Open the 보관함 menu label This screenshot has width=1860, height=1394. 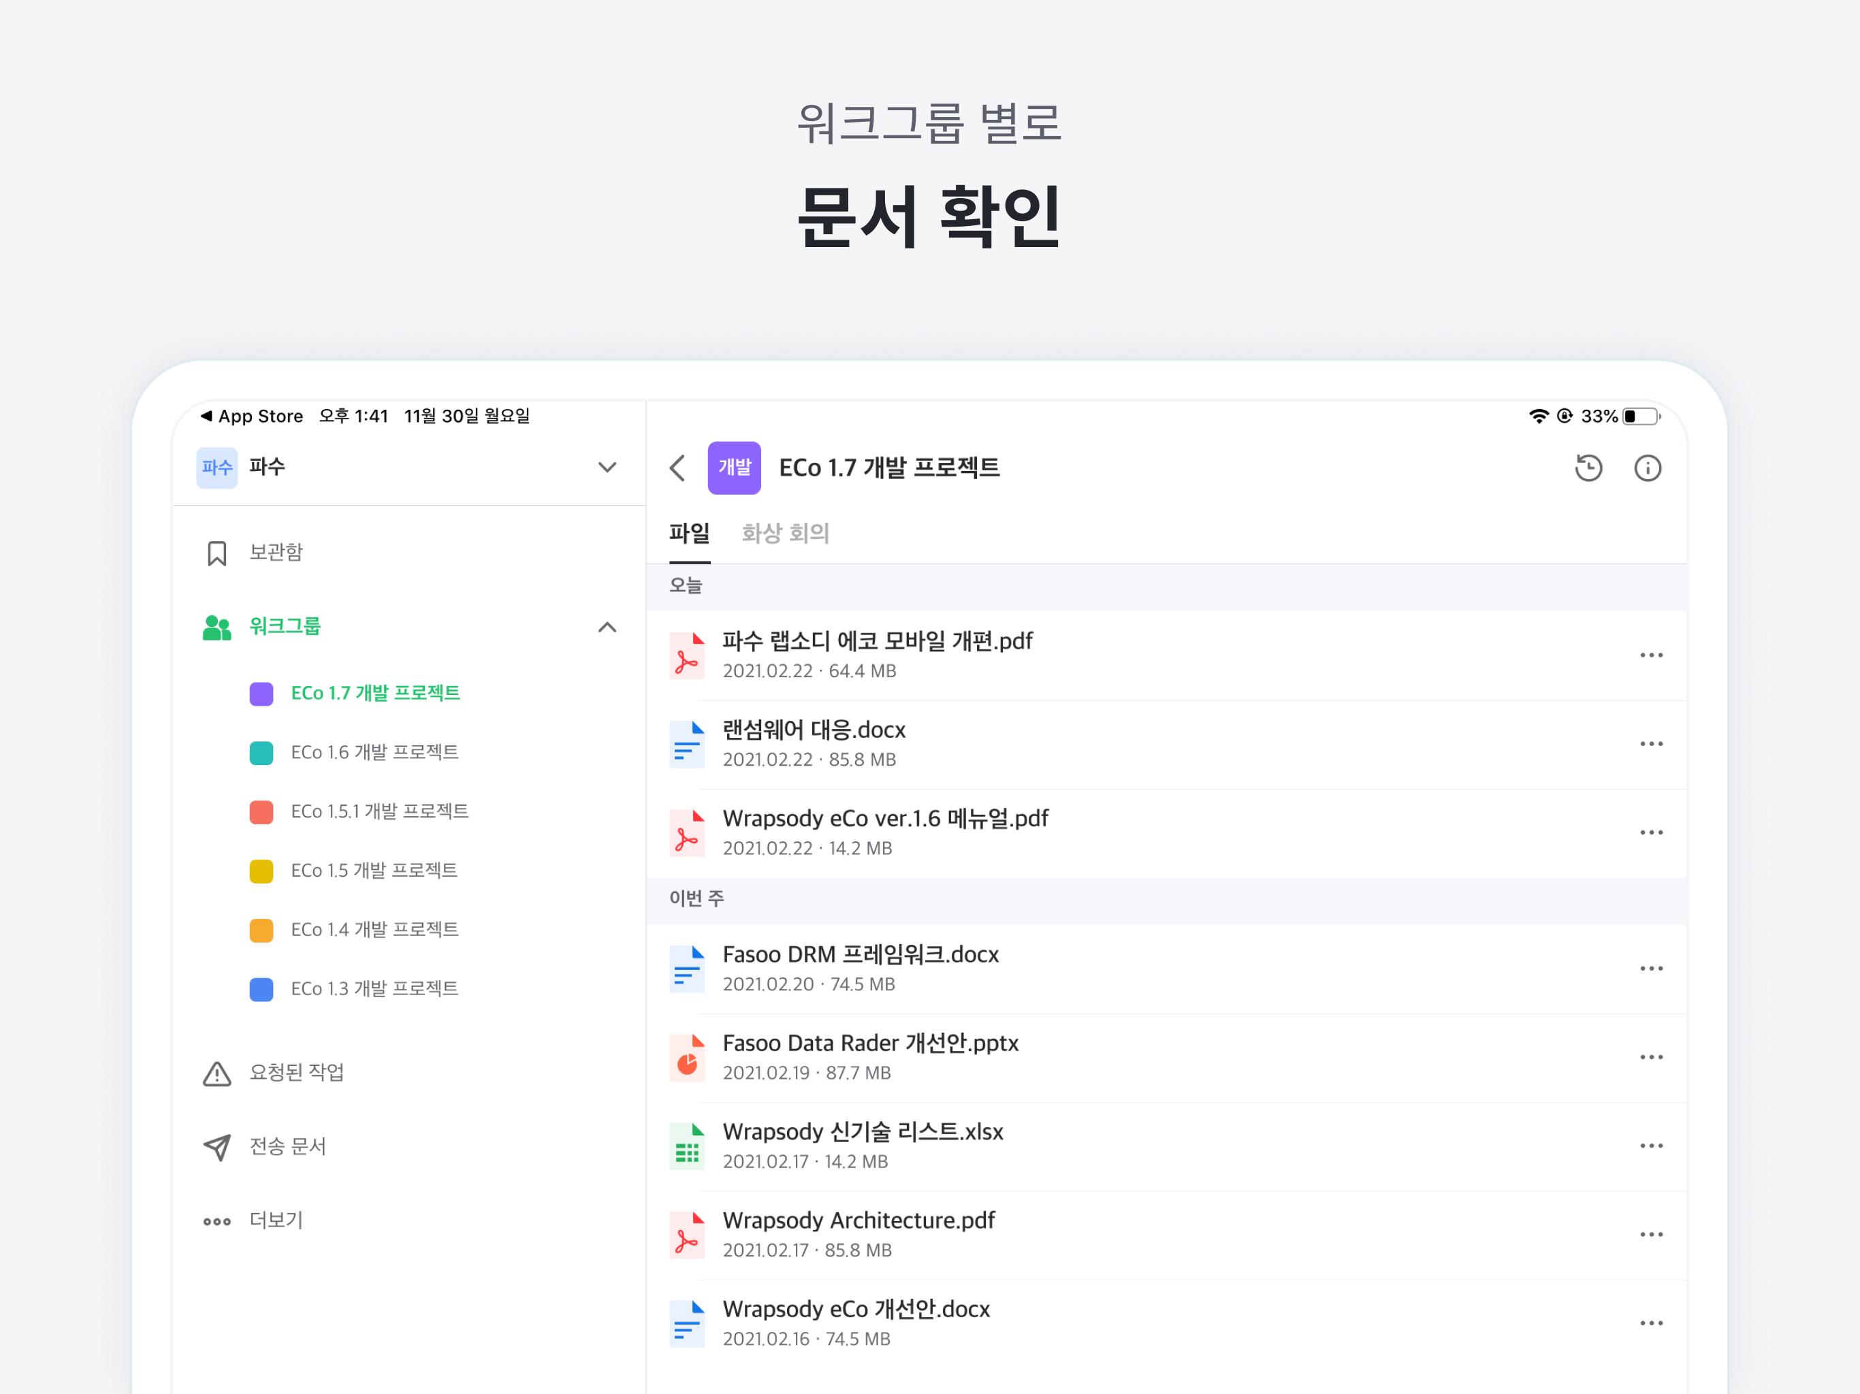276,553
